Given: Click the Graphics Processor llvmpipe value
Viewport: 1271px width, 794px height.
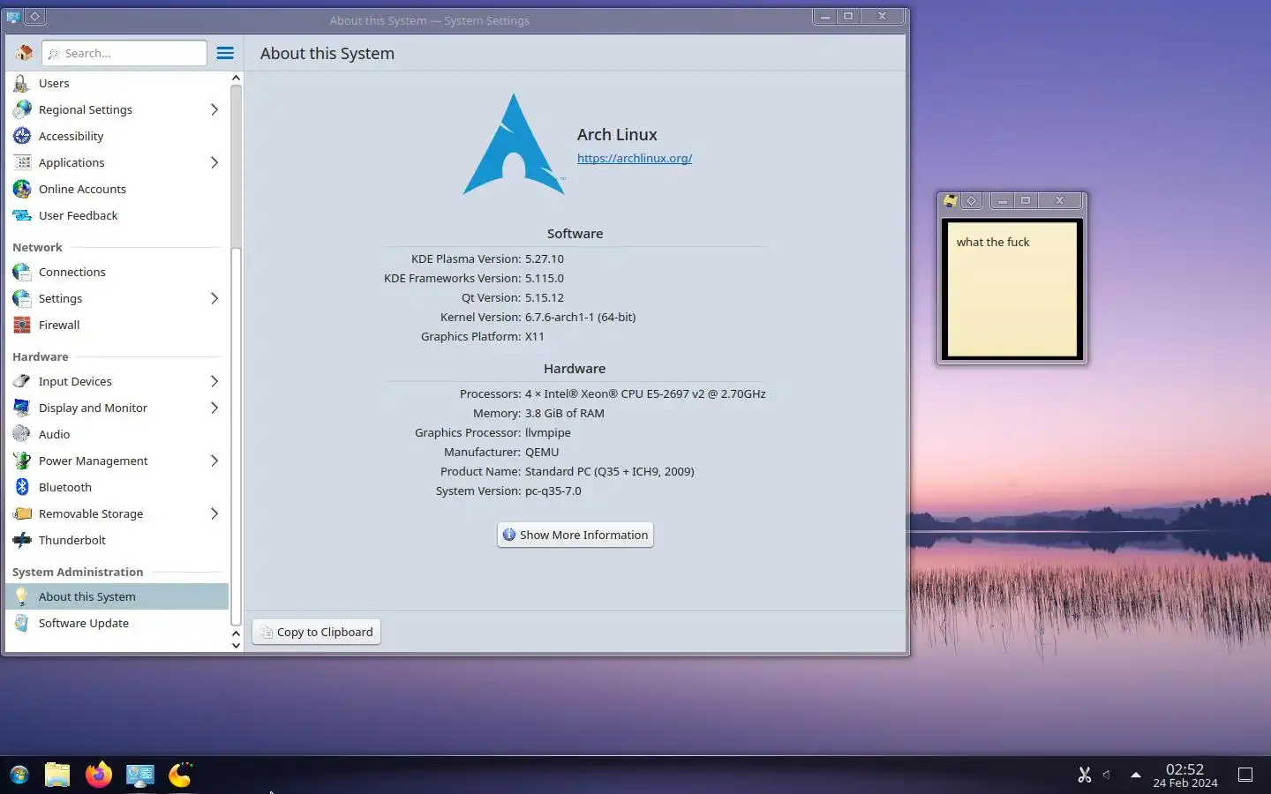Looking at the screenshot, I should (x=548, y=432).
